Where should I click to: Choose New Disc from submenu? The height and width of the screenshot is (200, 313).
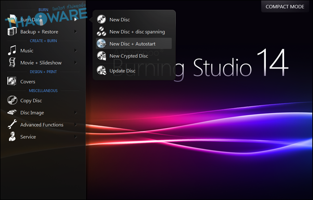click(x=134, y=19)
